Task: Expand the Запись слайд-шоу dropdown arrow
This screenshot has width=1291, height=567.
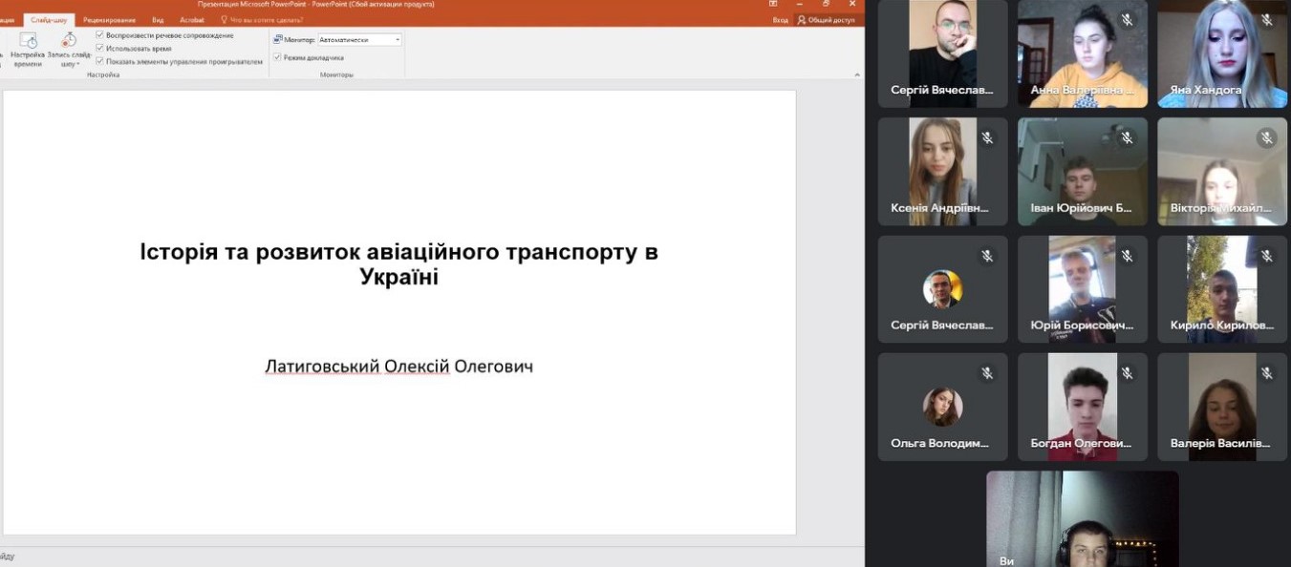Action: pos(77,65)
